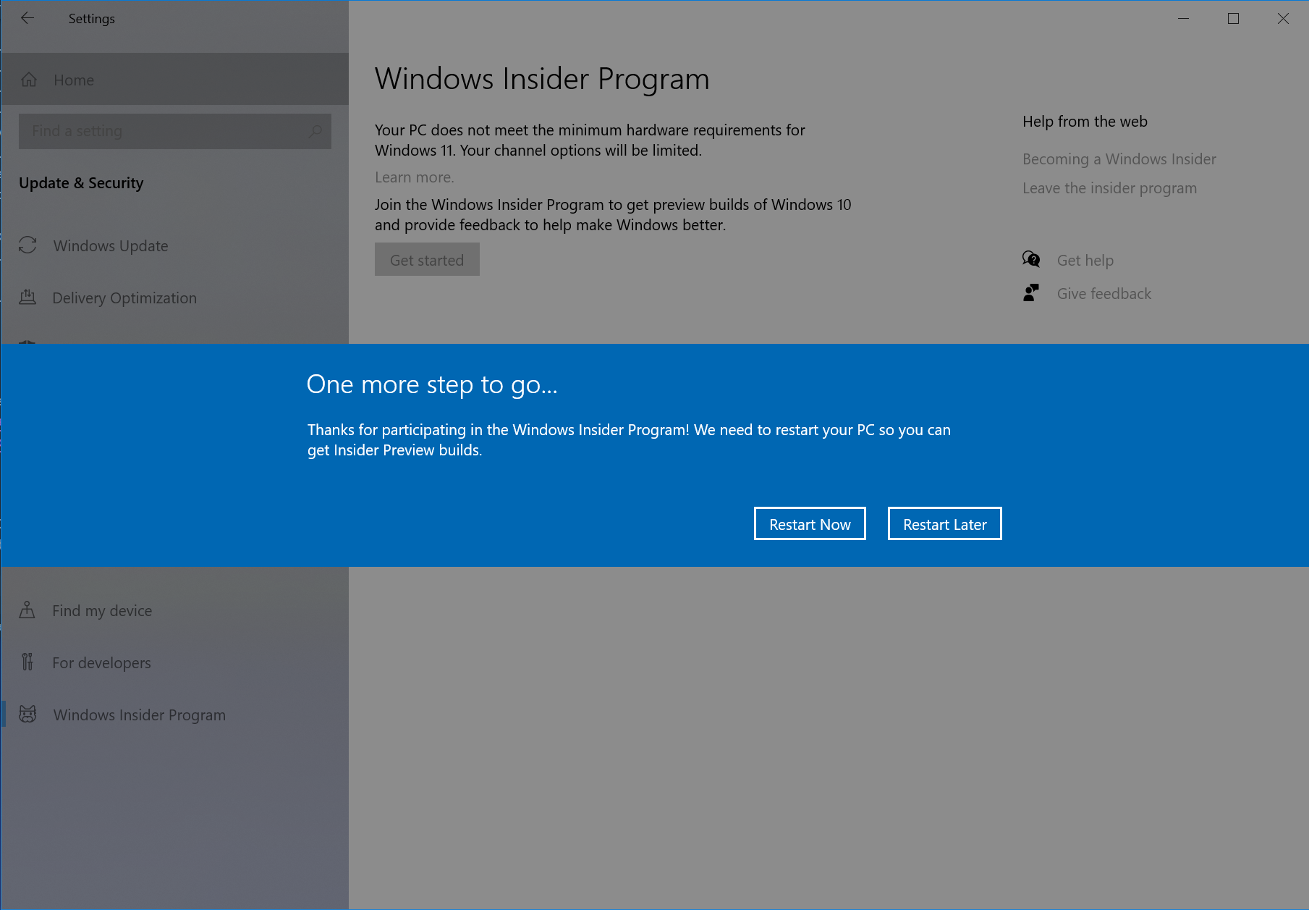Click the search magnifier icon
The image size is (1309, 910).
pyautogui.click(x=315, y=131)
